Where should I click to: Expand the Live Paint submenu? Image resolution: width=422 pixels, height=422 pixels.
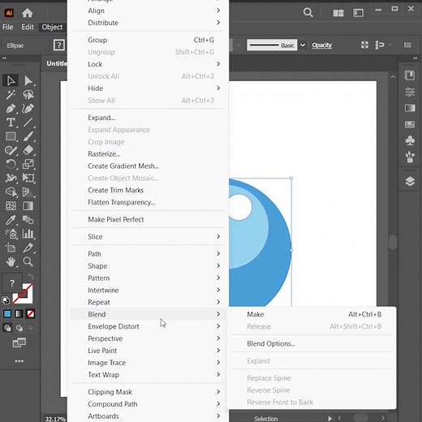[x=218, y=351]
